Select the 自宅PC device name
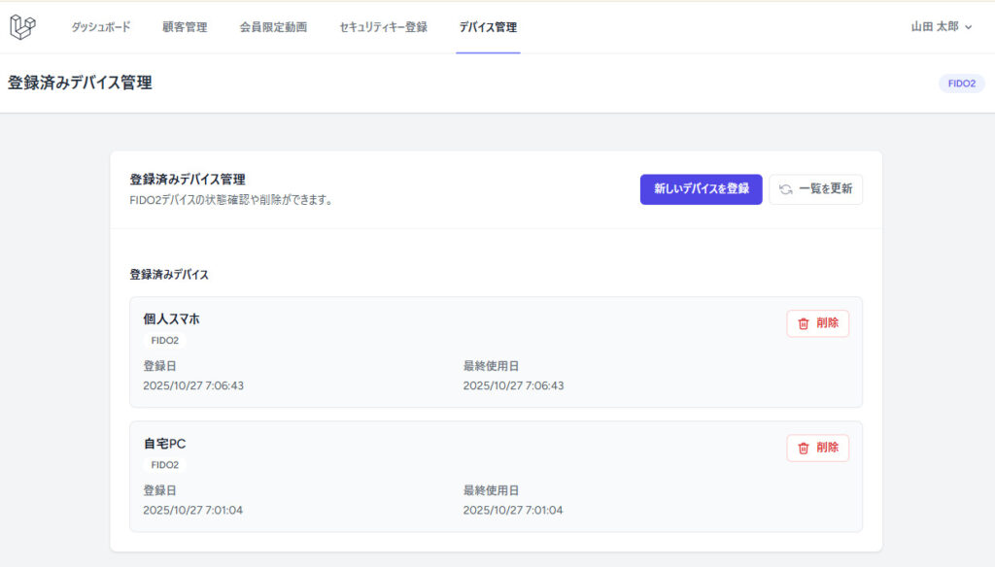This screenshot has height=567, width=995. click(x=164, y=444)
